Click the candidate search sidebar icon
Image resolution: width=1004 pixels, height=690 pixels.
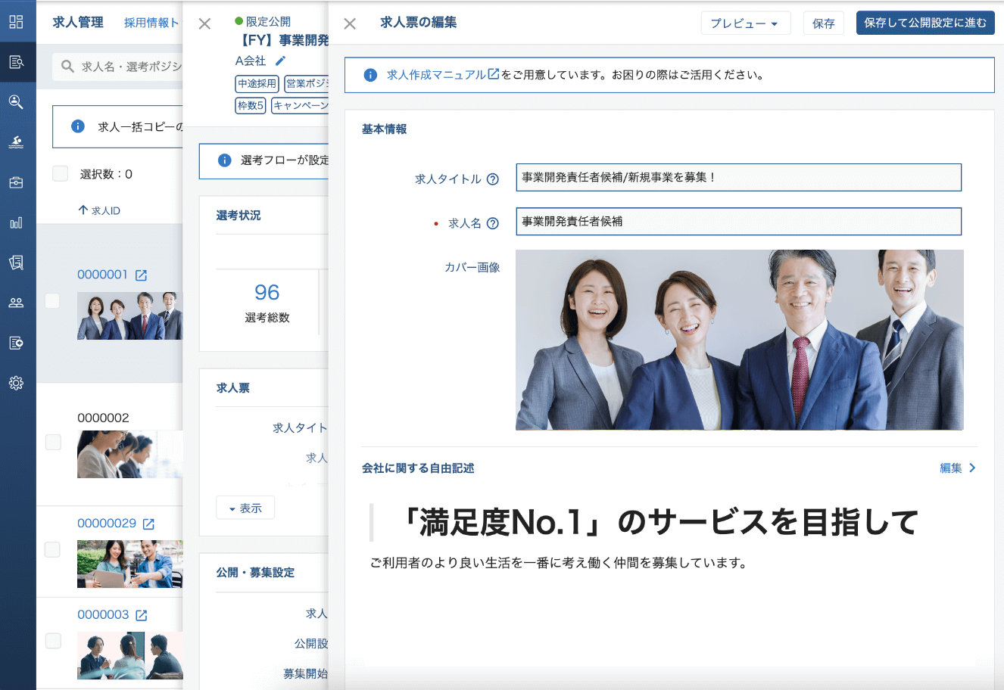pos(16,102)
